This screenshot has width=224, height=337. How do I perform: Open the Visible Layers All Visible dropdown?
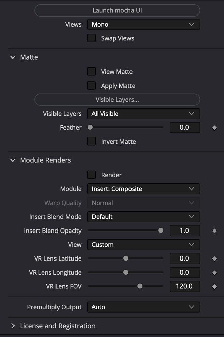[143, 114]
